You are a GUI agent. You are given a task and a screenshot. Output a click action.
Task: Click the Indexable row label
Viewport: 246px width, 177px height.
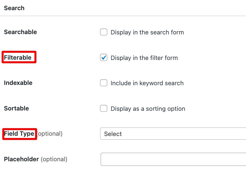(x=18, y=83)
